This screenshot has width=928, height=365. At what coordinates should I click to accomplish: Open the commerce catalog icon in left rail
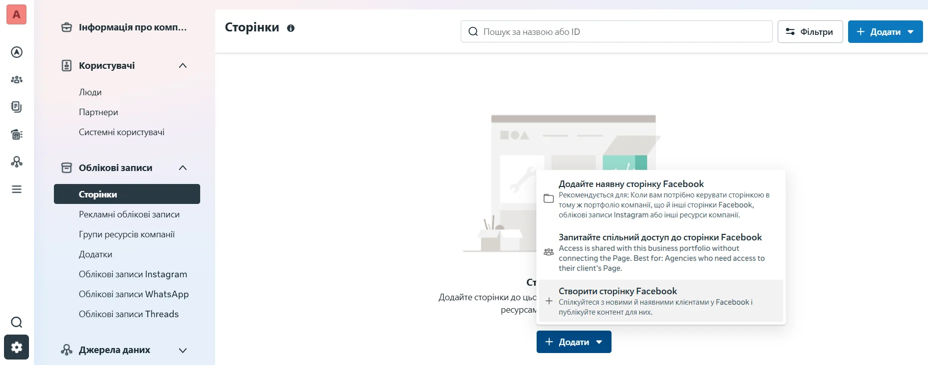coord(16,134)
